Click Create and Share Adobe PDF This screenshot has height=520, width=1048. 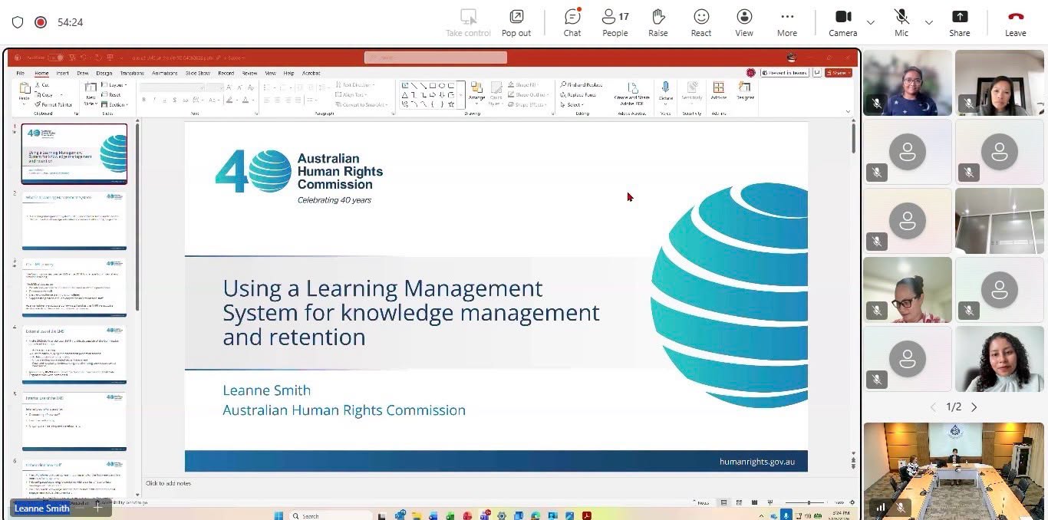point(632,94)
